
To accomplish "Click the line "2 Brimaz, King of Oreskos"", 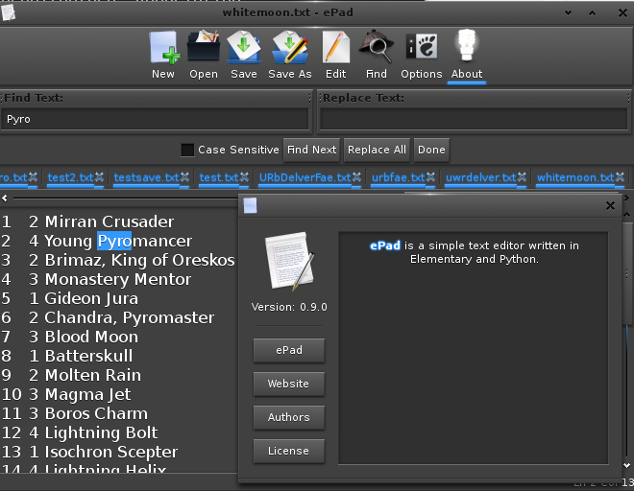I will pyautogui.click(x=132, y=260).
